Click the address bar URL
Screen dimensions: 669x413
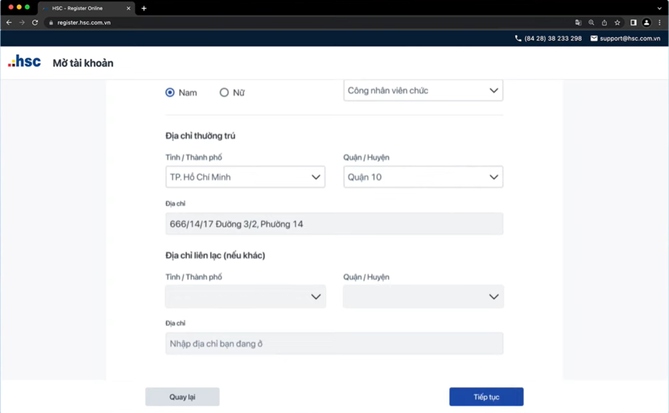pyautogui.click(x=84, y=23)
